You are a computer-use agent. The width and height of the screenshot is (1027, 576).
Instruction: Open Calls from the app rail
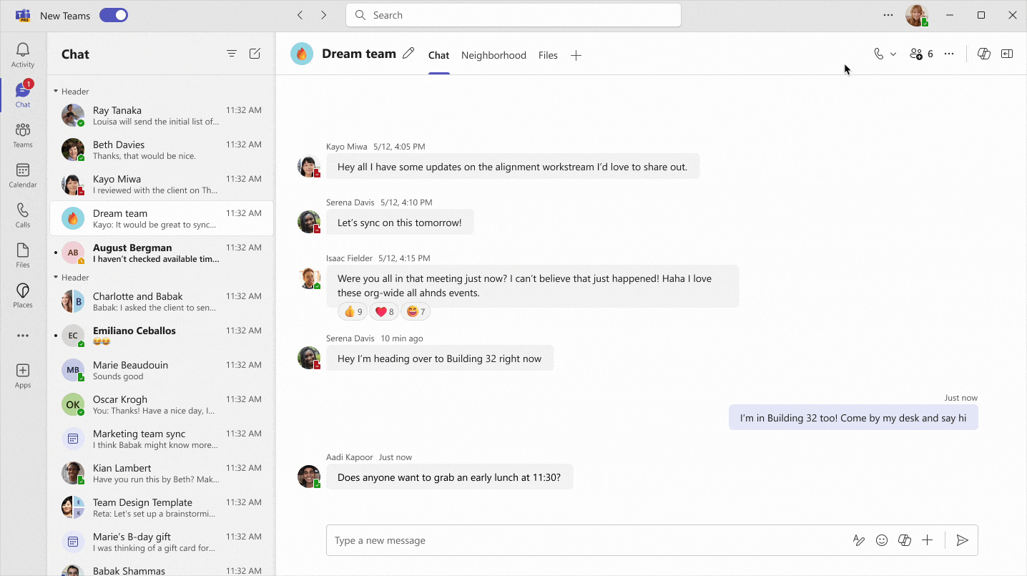pos(23,215)
